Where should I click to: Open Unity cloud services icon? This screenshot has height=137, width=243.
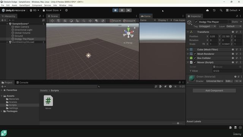pos(207,10)
